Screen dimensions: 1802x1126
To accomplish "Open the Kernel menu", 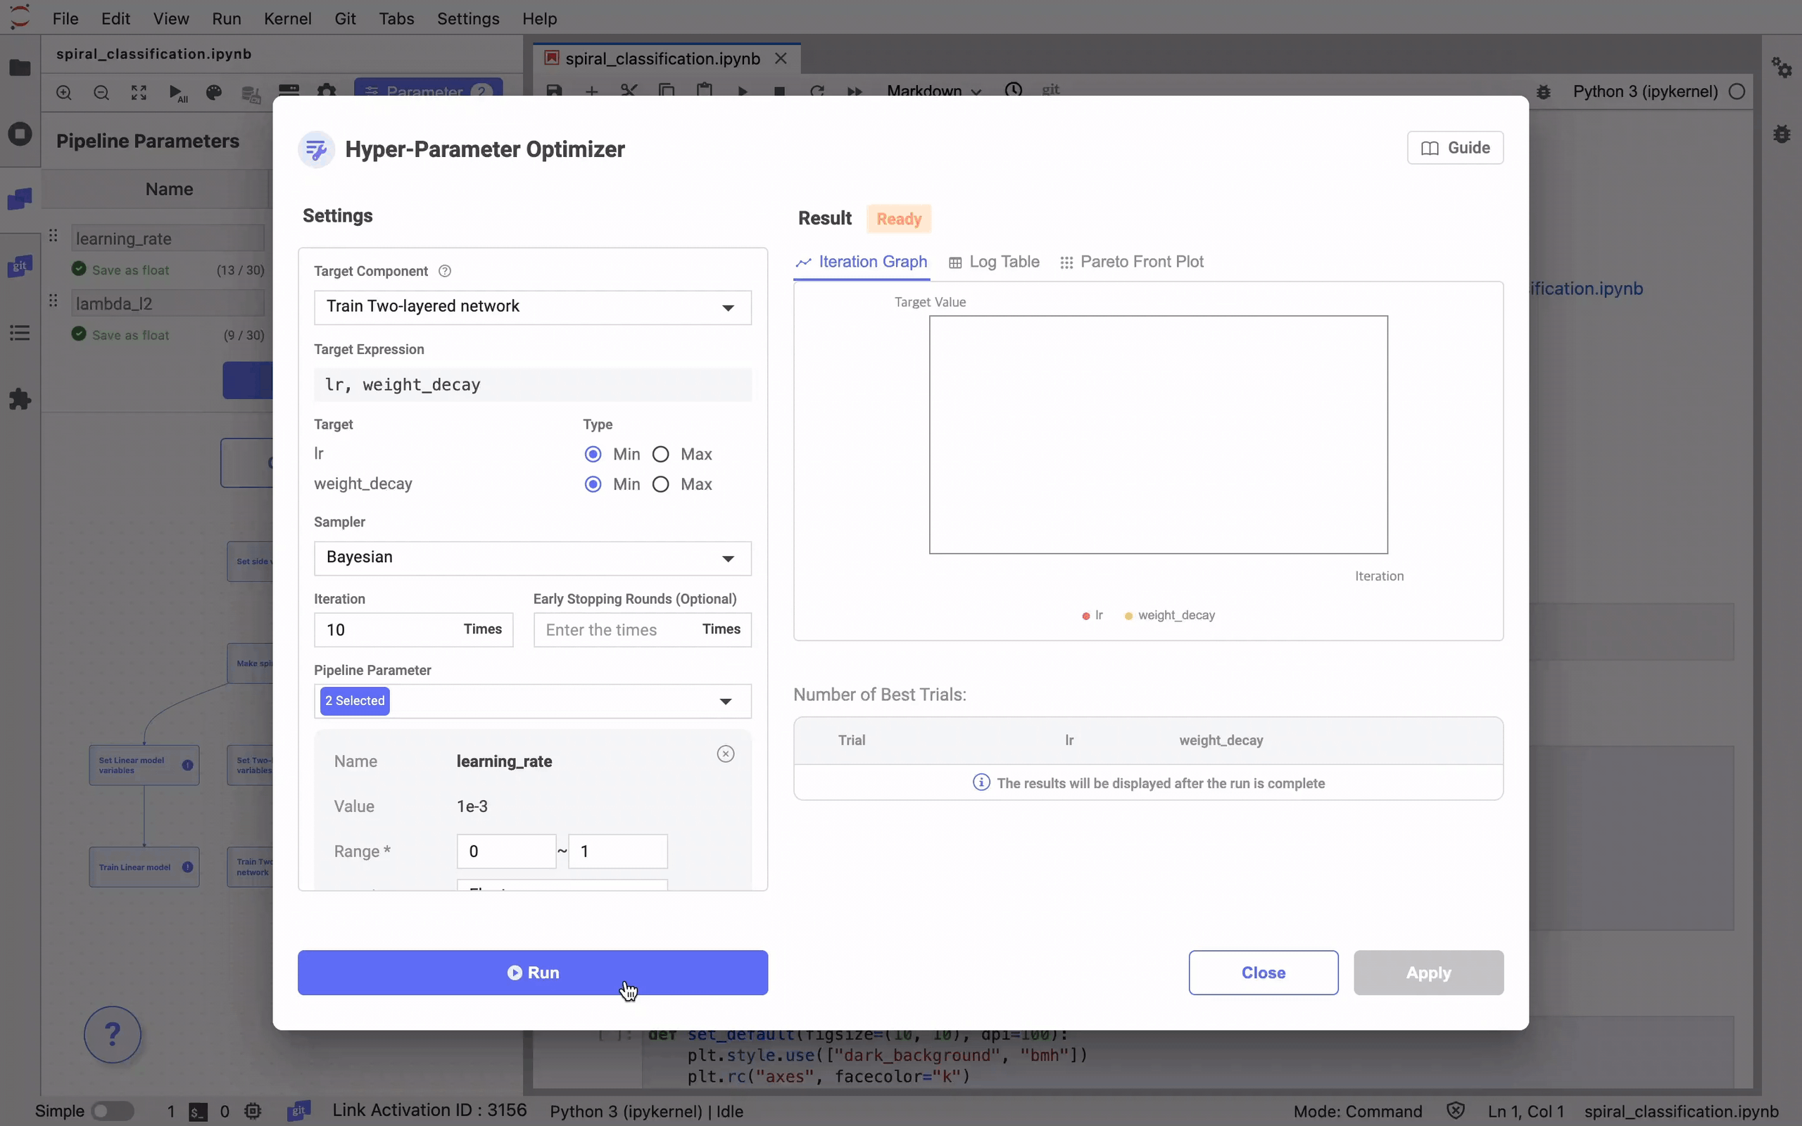I will [x=286, y=18].
